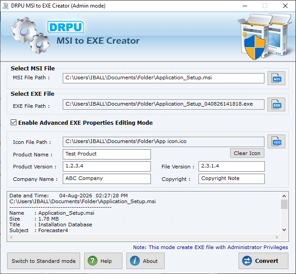
Task: Click the Administrator Privileges note text
Action: pyautogui.click(x=211, y=247)
